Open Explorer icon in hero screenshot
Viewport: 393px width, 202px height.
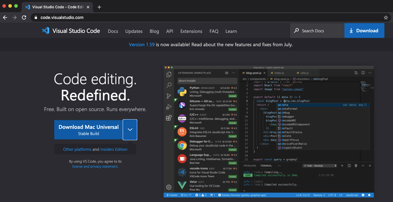pyautogui.click(x=169, y=74)
